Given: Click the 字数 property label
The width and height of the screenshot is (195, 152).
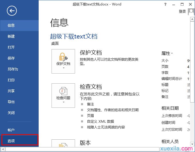Looking at the screenshot, I should (165, 73).
